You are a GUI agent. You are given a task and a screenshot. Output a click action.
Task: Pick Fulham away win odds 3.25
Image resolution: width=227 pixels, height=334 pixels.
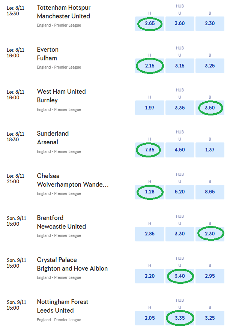tap(210, 66)
